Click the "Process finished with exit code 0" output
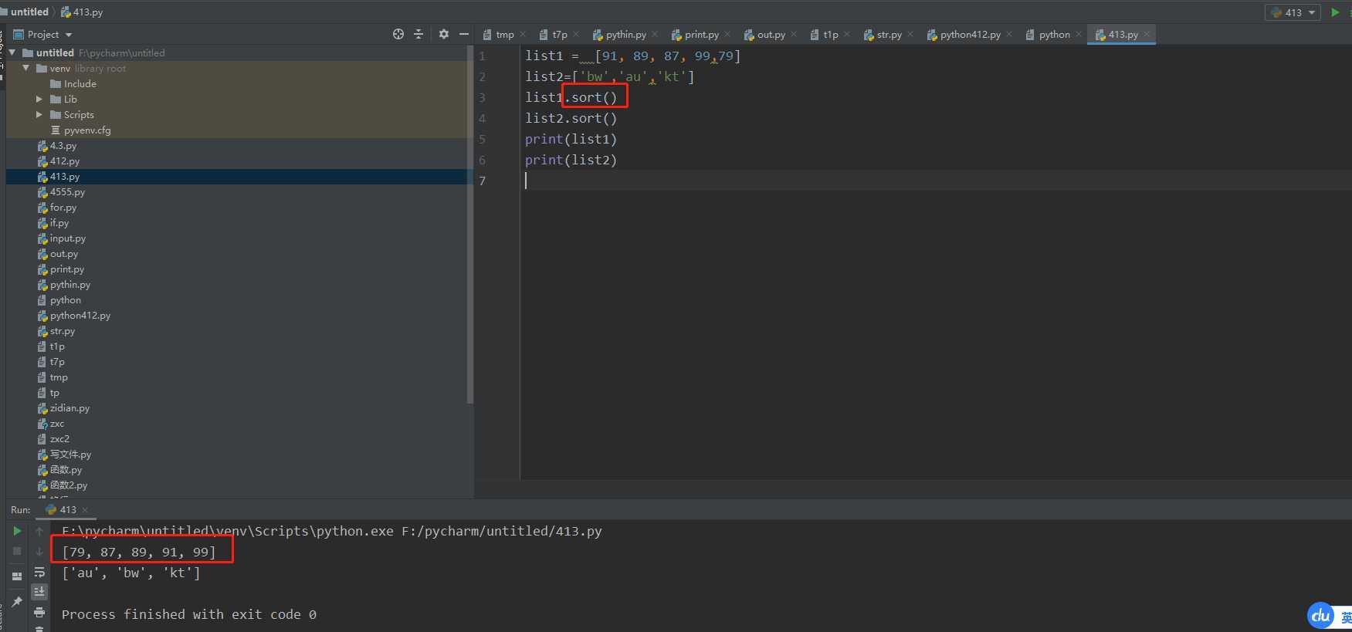Image resolution: width=1352 pixels, height=632 pixels. coord(189,614)
